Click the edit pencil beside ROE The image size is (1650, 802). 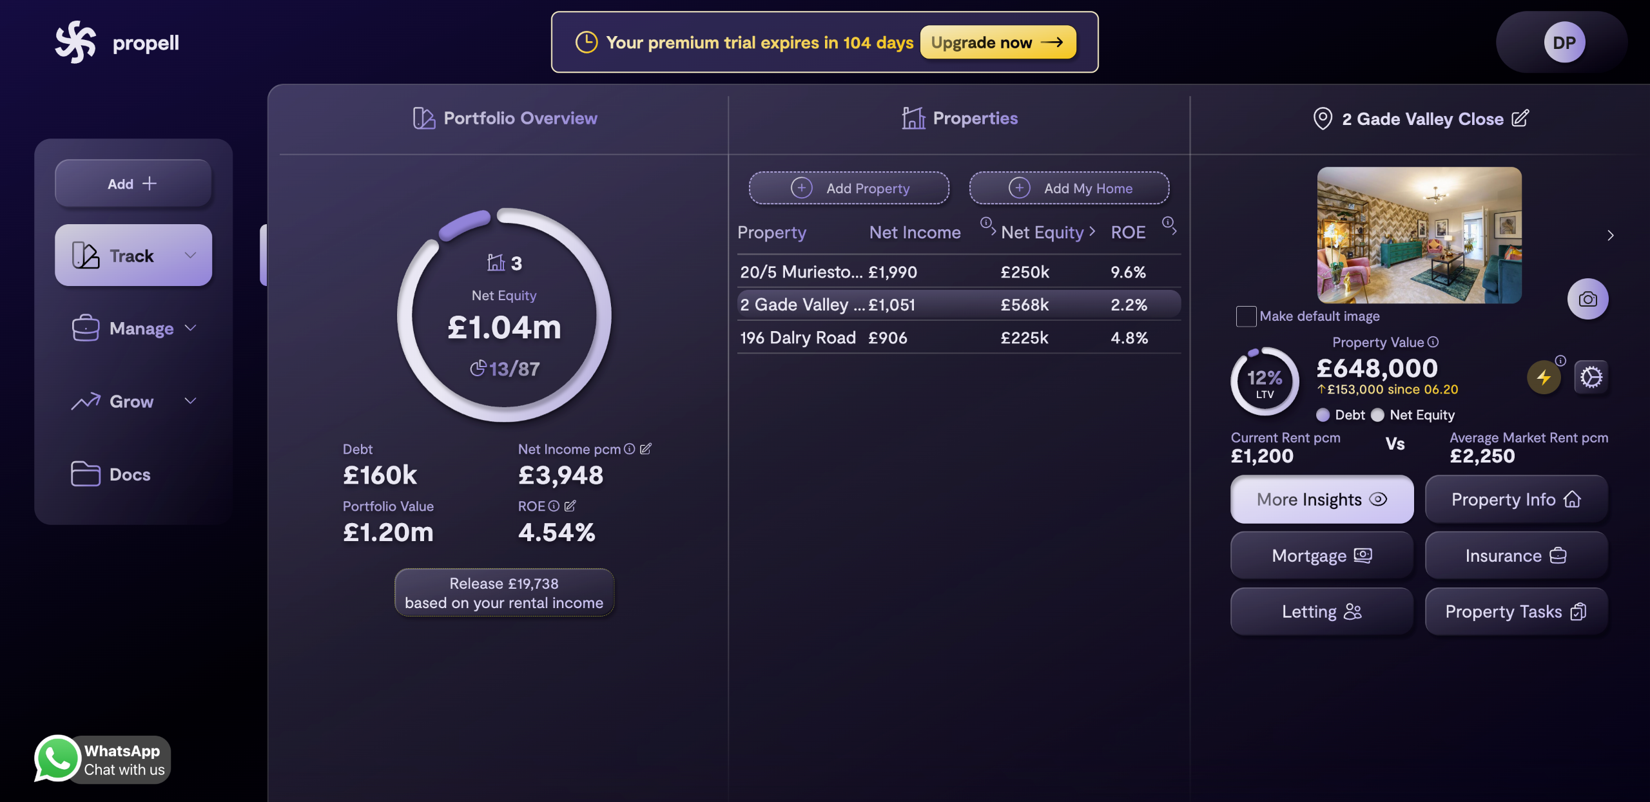(x=570, y=506)
